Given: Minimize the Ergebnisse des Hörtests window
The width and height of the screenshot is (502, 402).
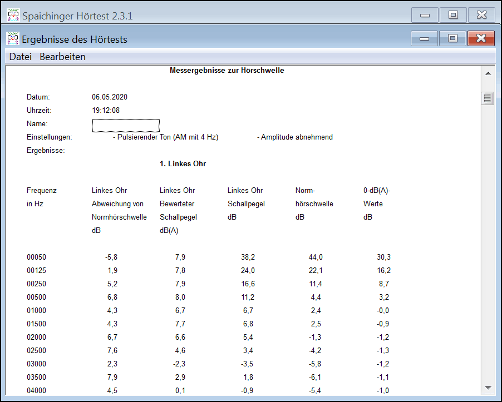Looking at the screenshot, I should (424, 38).
